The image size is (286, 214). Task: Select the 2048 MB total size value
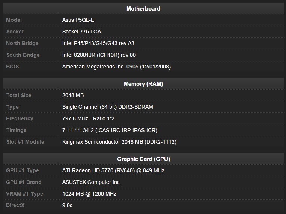tap(73, 95)
